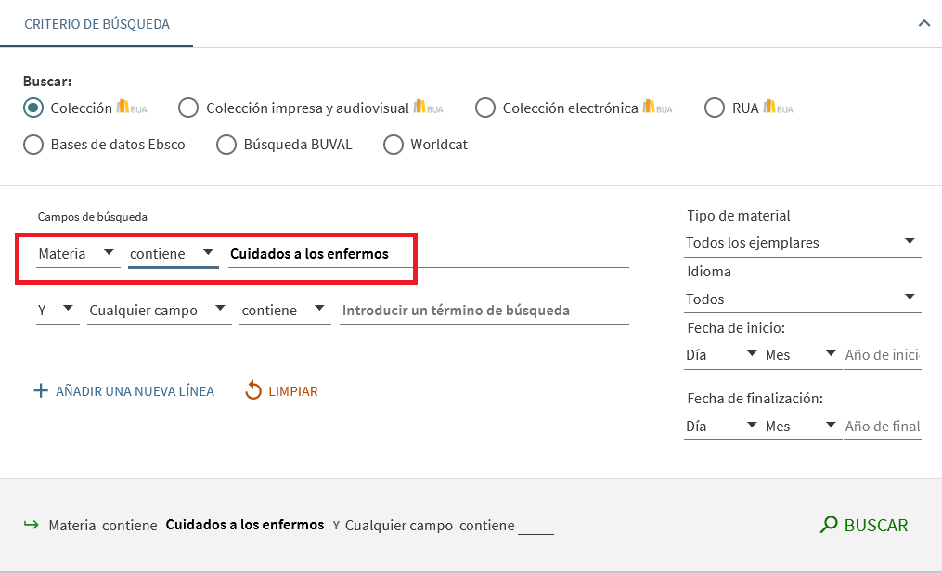Switch to Criterio de búsqueda tab
The width and height of the screenshot is (942, 573).
(x=97, y=24)
